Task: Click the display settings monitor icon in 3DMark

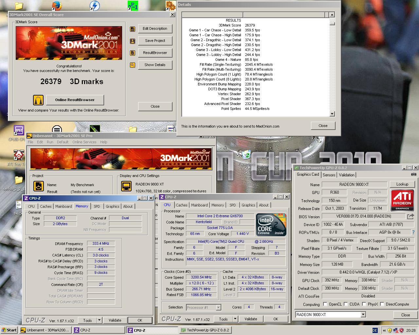Action: [x=126, y=186]
